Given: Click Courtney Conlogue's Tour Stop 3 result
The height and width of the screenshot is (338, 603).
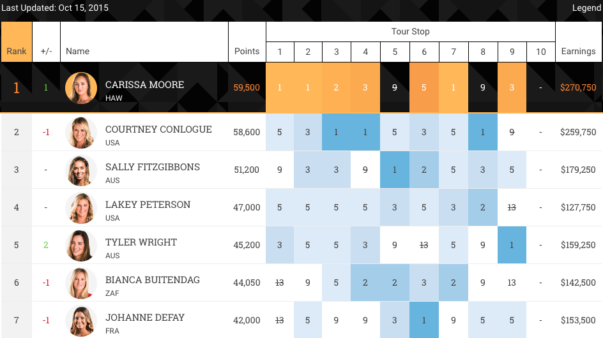Looking at the screenshot, I should pos(337,132).
